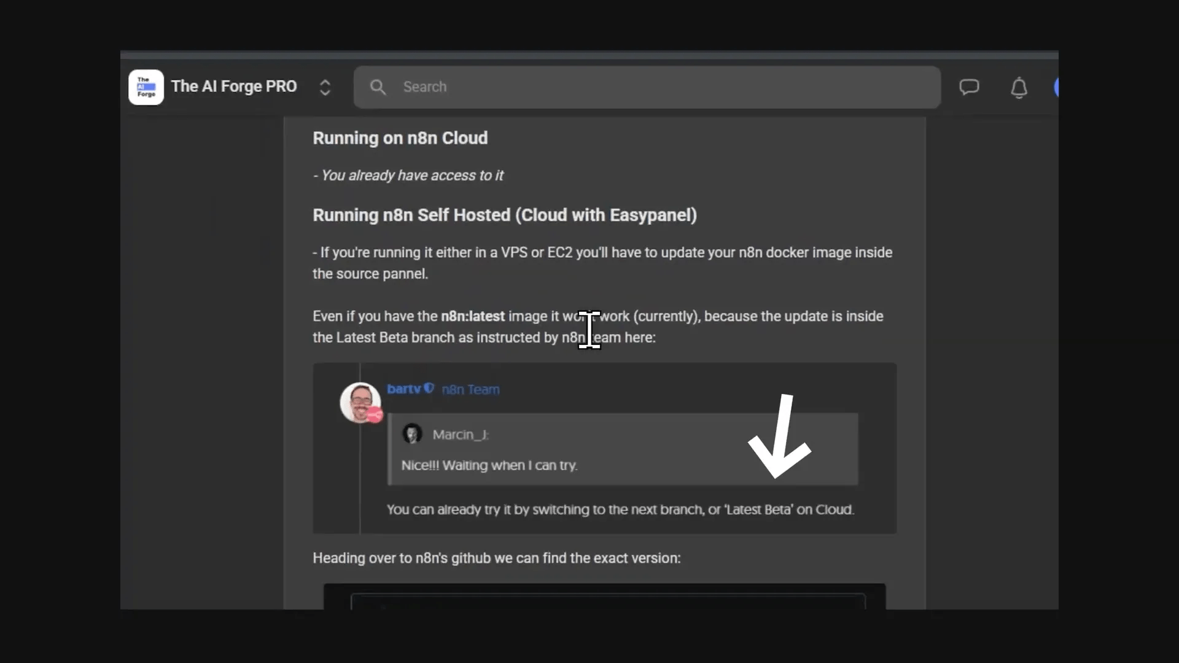
Task: Click the "Nice!!! Waiting when I can try." quote
Action: [x=489, y=465]
